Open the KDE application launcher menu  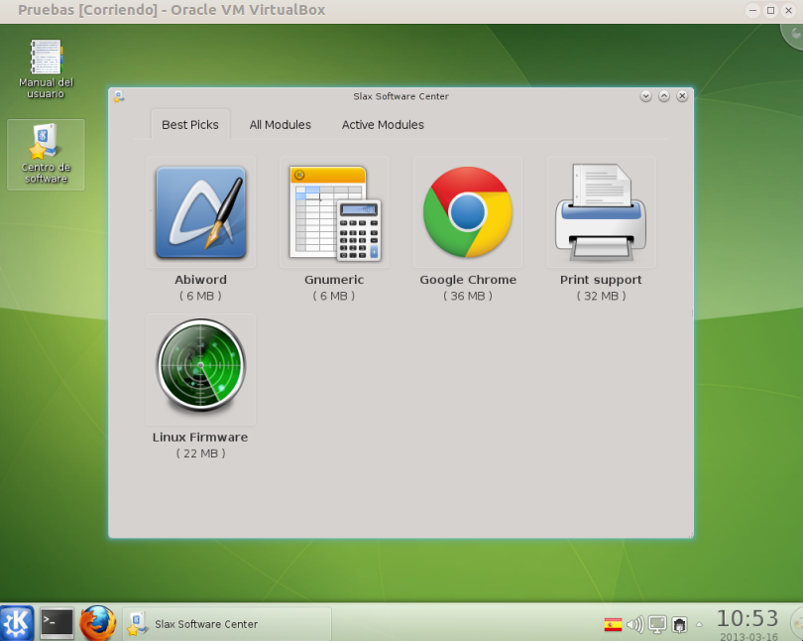pos(17,623)
